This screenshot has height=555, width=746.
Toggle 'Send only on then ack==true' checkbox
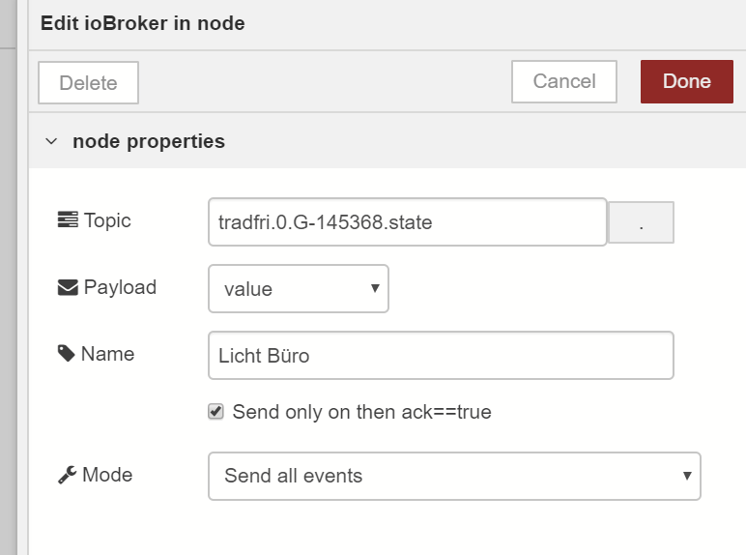pos(215,411)
